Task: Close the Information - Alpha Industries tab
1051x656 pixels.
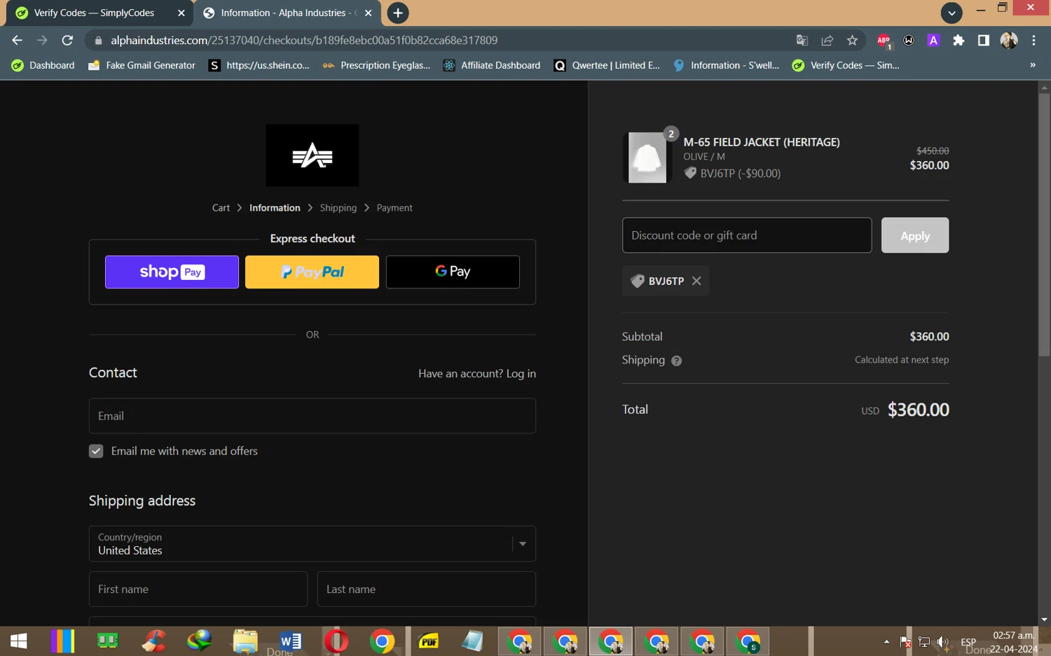Action: (369, 13)
